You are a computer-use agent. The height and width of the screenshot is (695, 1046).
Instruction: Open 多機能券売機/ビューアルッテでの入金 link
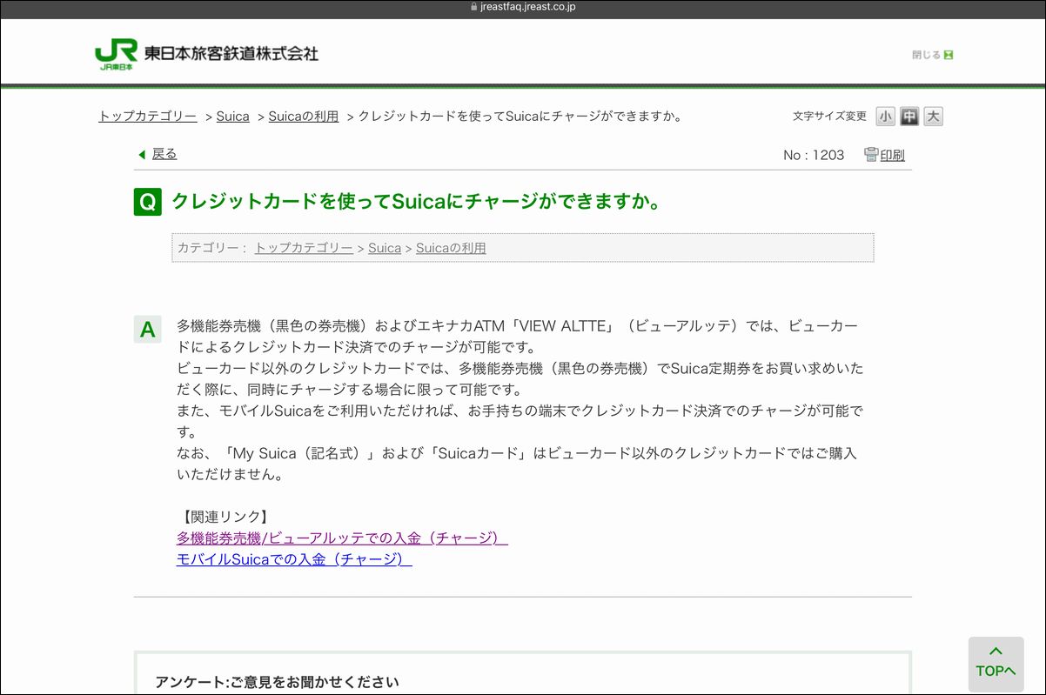coord(342,538)
